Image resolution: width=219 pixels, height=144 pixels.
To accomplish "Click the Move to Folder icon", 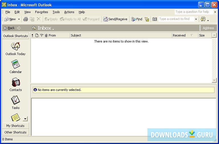I will coord(32,19).
